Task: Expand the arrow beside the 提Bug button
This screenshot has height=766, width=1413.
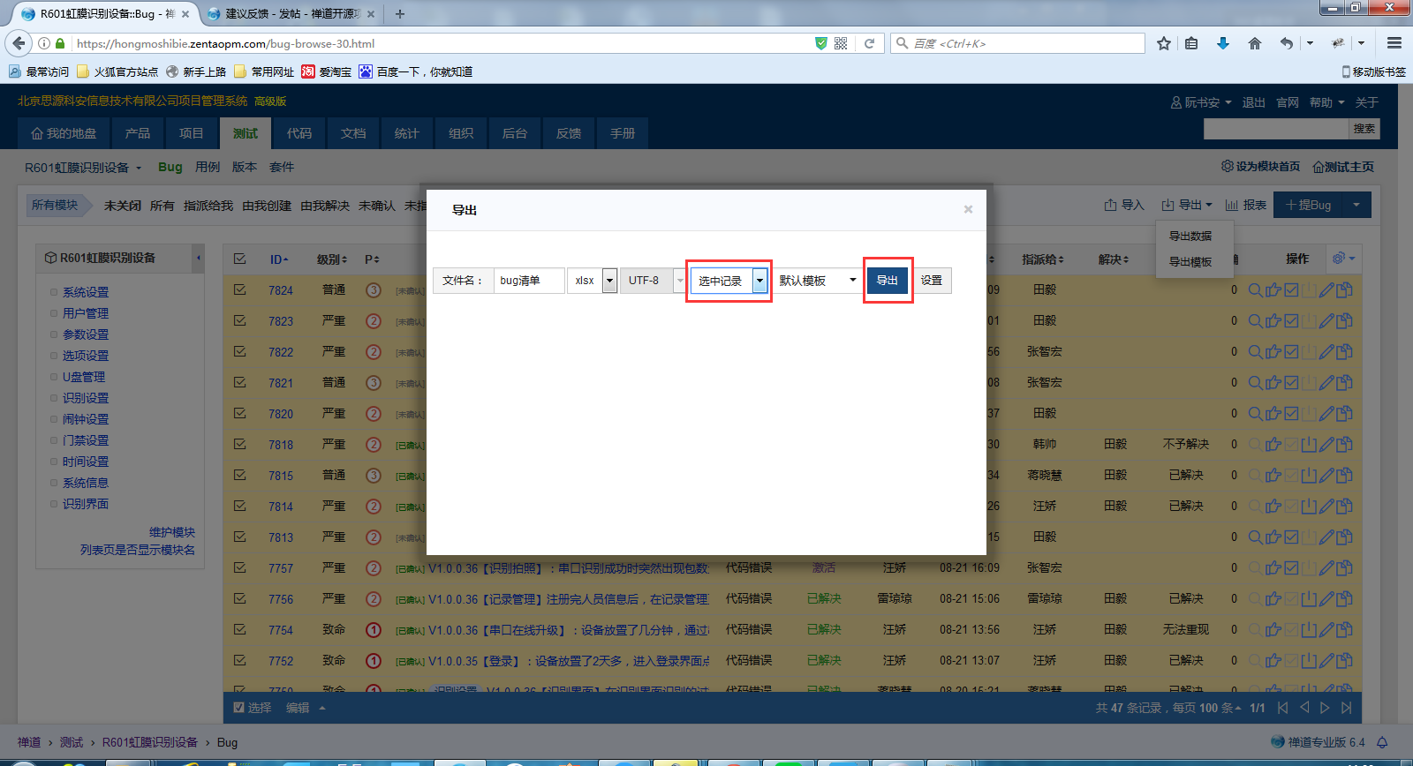Action: [1356, 205]
